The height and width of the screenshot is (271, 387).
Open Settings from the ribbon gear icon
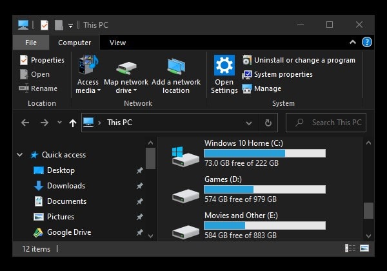click(224, 66)
